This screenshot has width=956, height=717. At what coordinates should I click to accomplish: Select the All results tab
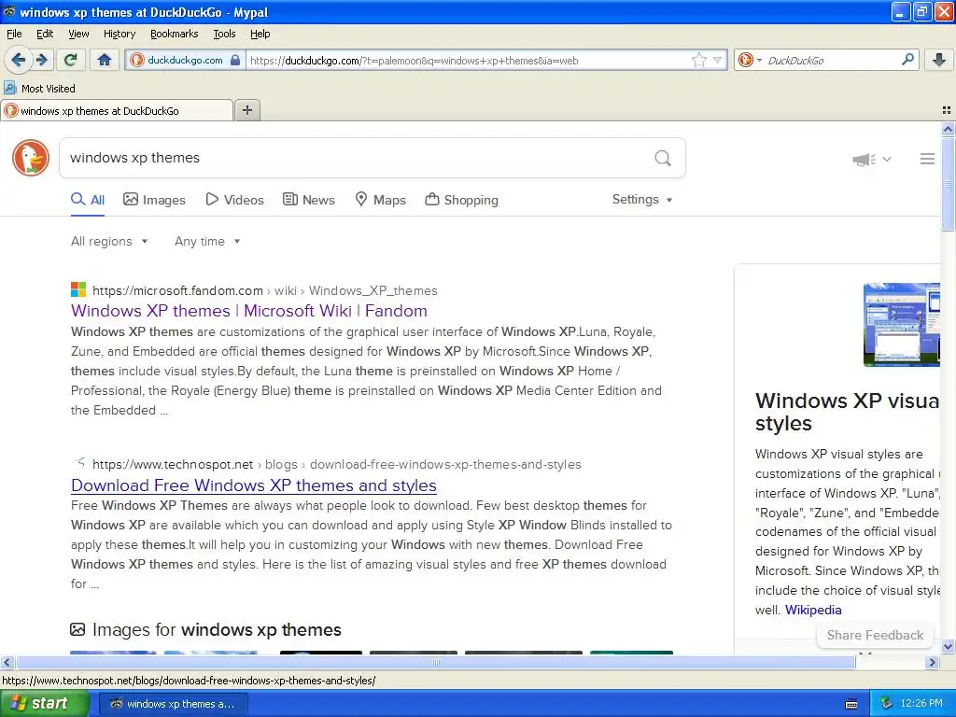coord(88,200)
